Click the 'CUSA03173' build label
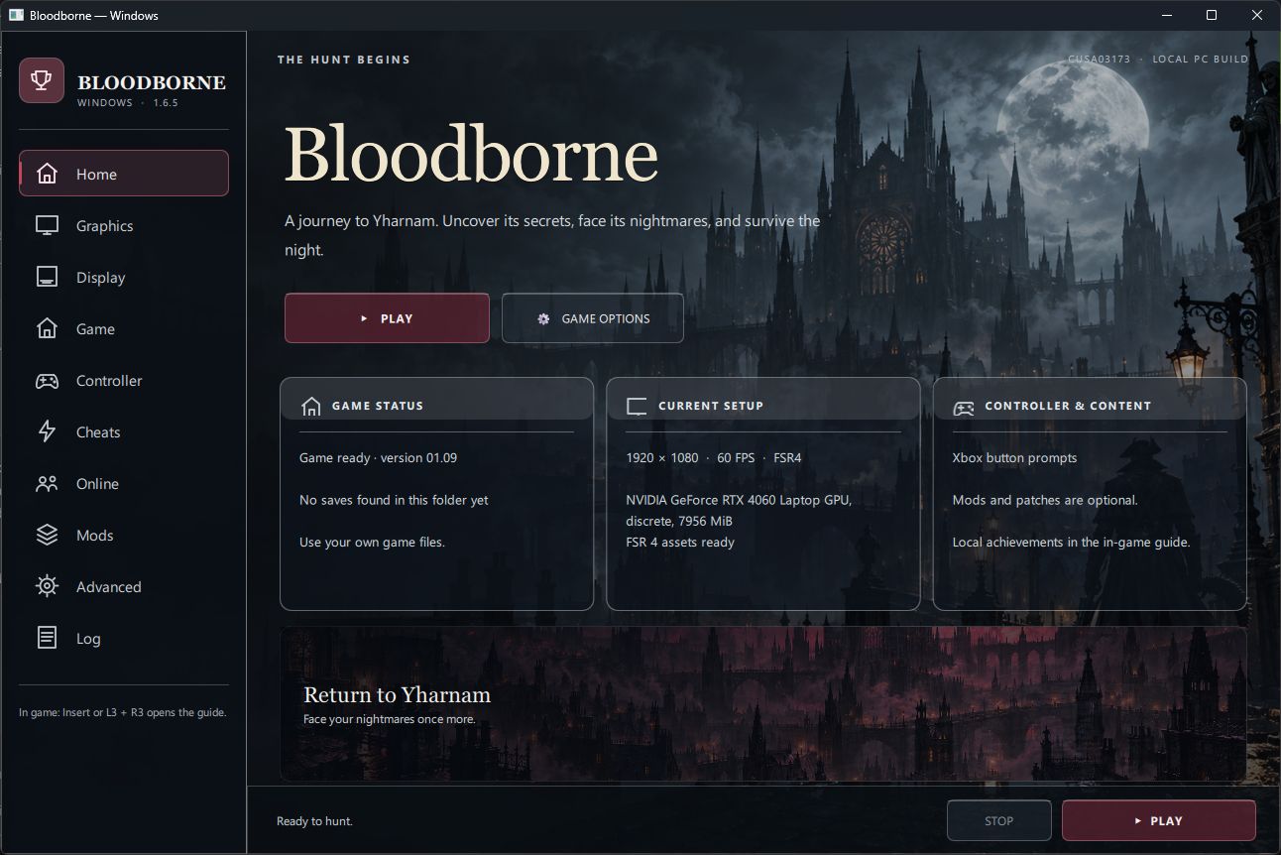Image resolution: width=1281 pixels, height=855 pixels. (1099, 60)
